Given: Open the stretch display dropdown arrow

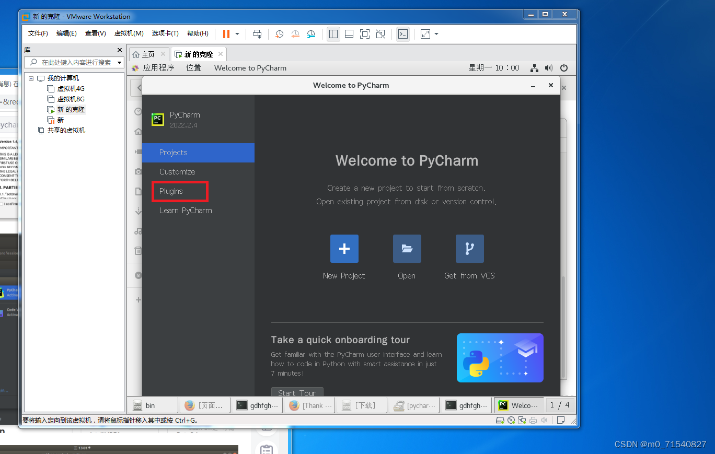Looking at the screenshot, I should tap(436, 34).
